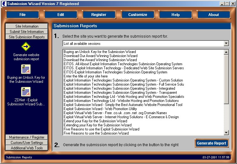Click the 'Generate website submission report' label

(26, 57)
